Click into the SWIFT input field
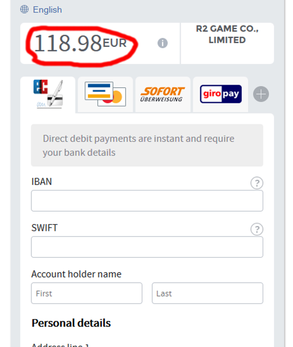 (x=147, y=247)
